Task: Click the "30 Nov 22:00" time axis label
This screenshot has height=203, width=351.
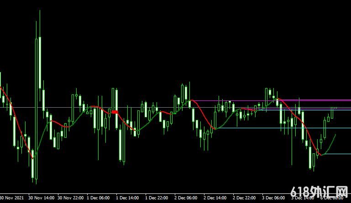Action: pos(71,198)
